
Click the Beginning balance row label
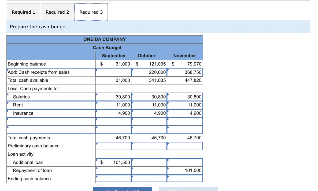click(x=27, y=64)
